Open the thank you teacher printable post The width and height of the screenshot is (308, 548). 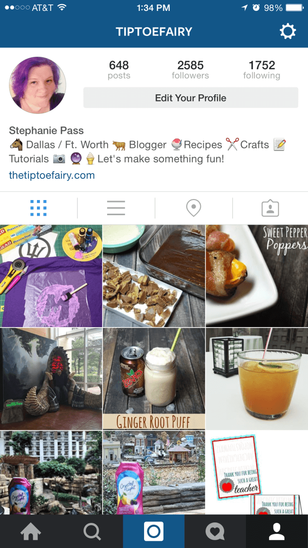257,473
